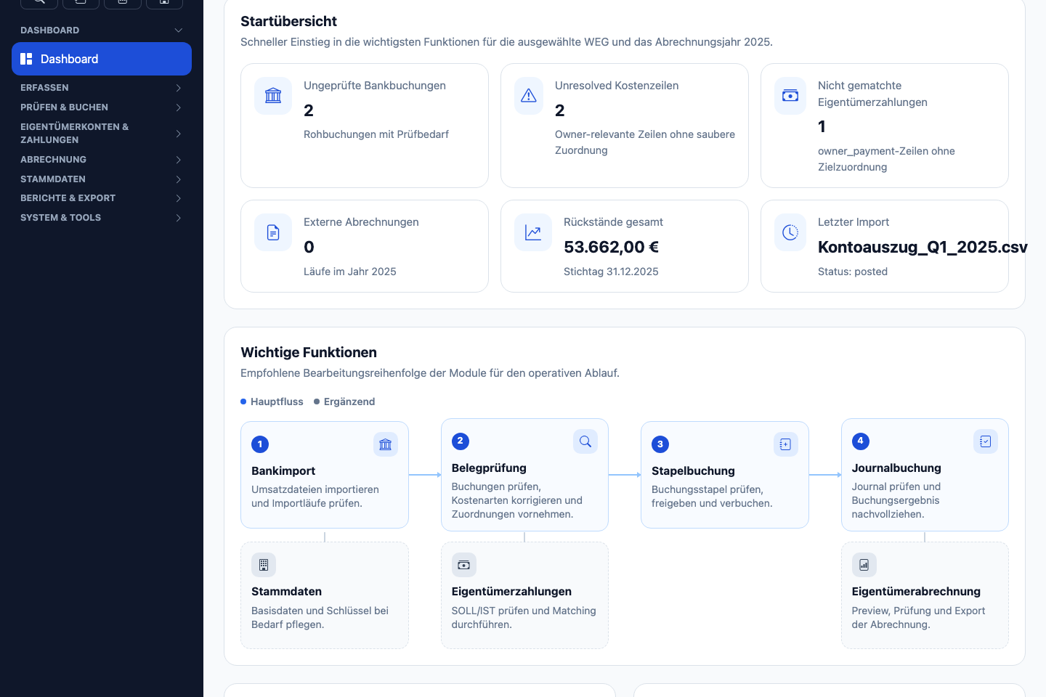The width and height of the screenshot is (1046, 697).
Task: Click the bank icon in Bankimport card
Action: click(386, 444)
